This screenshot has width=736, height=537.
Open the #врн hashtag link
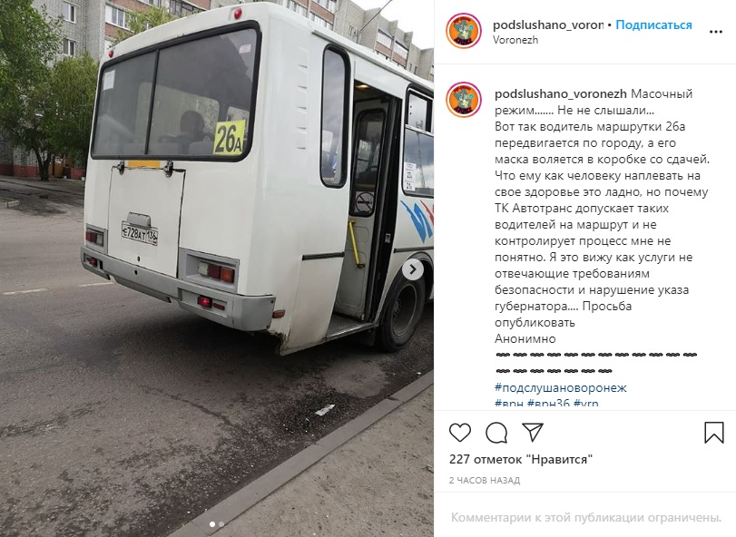509,403
